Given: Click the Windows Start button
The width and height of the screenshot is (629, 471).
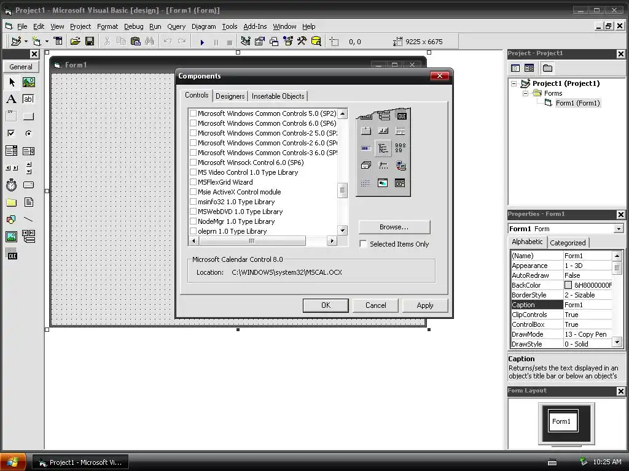Looking at the screenshot, I should click(x=12, y=462).
